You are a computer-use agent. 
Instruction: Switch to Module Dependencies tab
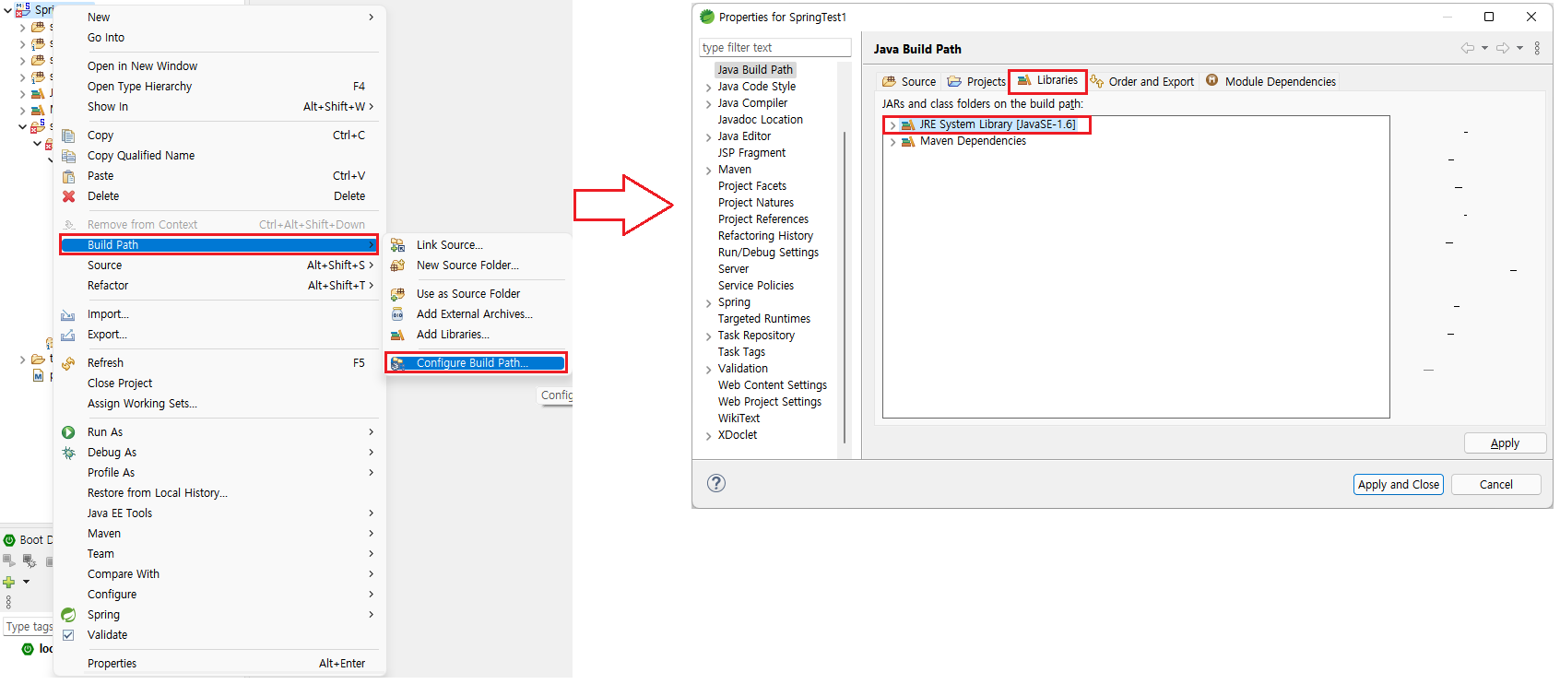coord(1270,81)
